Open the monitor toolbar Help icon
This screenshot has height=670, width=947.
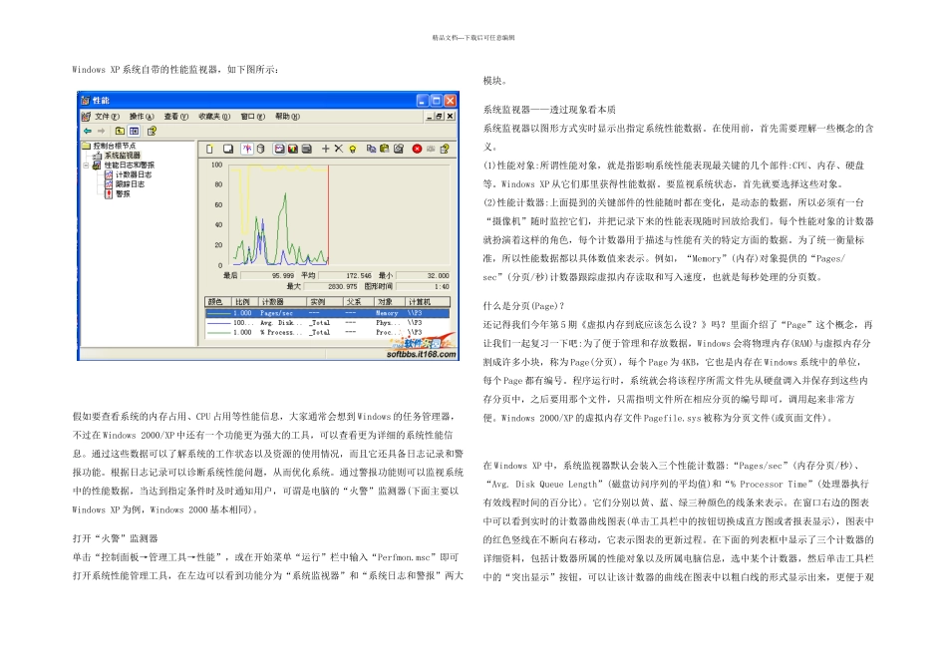click(x=445, y=149)
